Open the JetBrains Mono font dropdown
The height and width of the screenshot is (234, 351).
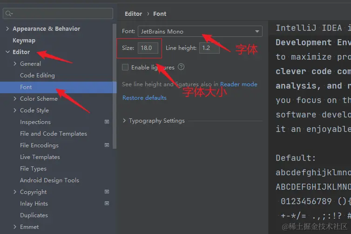(x=200, y=31)
